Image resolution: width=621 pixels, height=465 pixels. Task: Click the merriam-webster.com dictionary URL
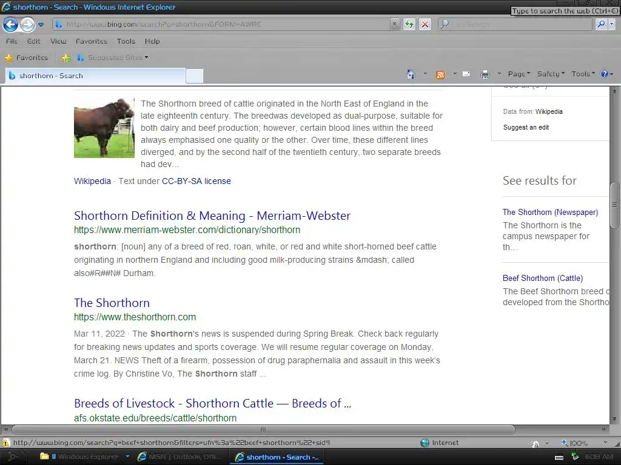pos(187,229)
